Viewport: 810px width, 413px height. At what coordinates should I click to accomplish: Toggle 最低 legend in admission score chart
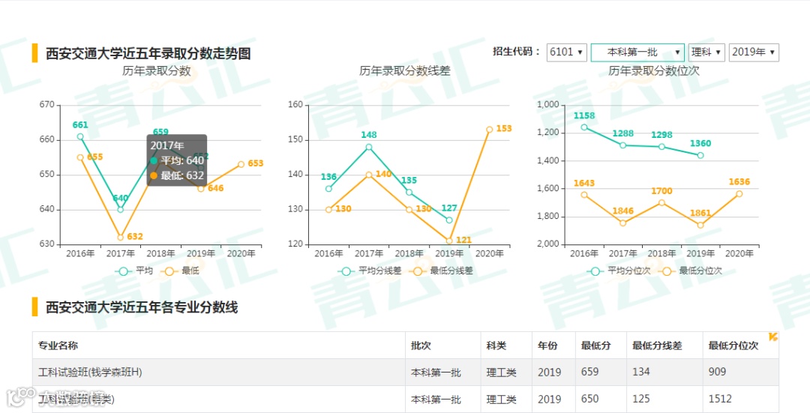click(x=180, y=271)
